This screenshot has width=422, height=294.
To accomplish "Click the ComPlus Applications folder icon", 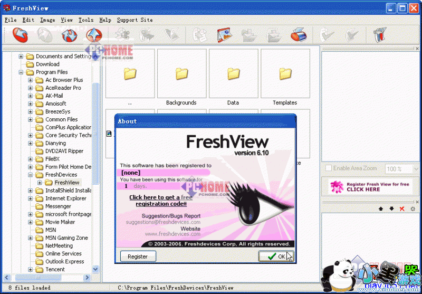I will pyautogui.click(x=39, y=127).
